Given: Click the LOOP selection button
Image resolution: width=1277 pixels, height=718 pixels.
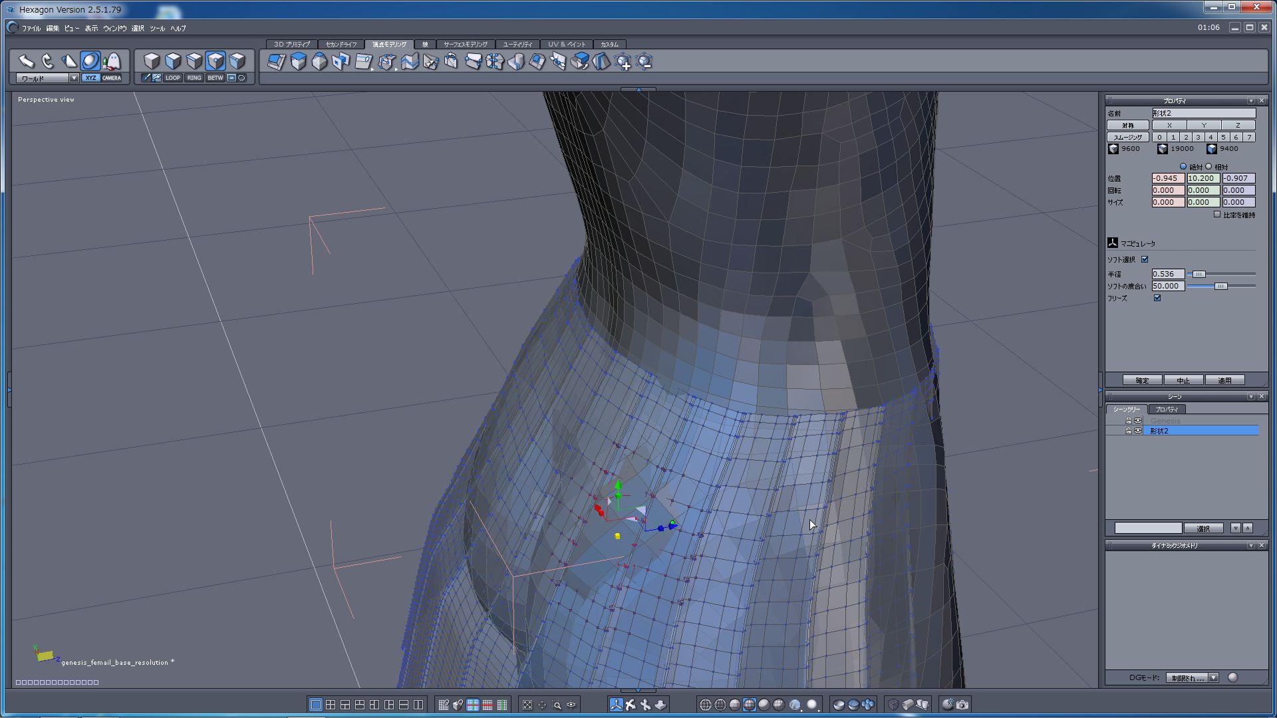Looking at the screenshot, I should click(172, 78).
